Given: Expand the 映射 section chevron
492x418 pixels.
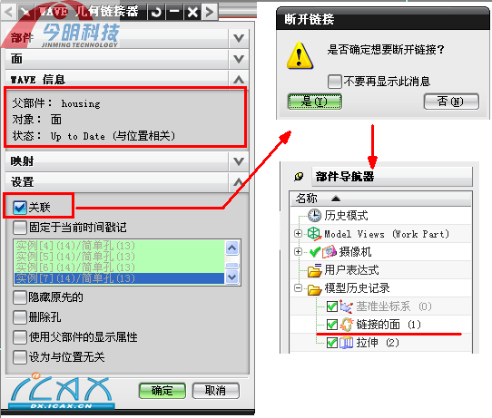Looking at the screenshot, I should (x=239, y=161).
